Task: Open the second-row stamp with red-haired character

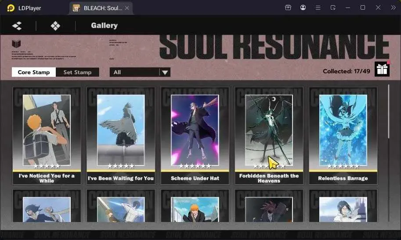Action: [269, 206]
